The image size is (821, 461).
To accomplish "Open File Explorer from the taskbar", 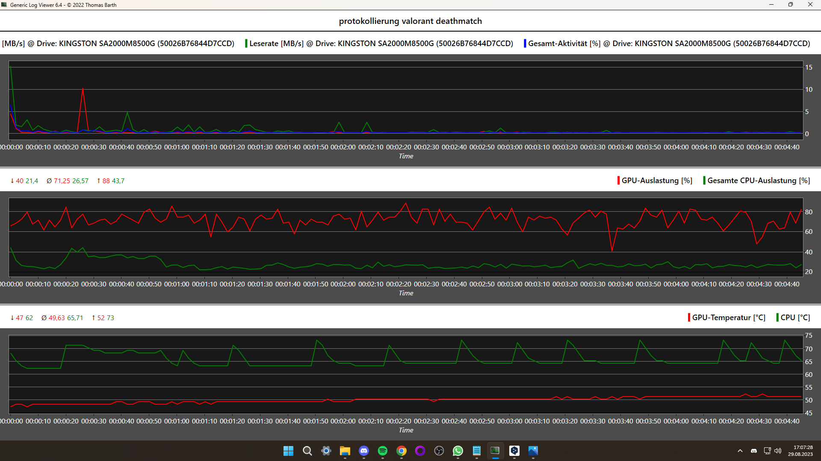I will click(345, 451).
